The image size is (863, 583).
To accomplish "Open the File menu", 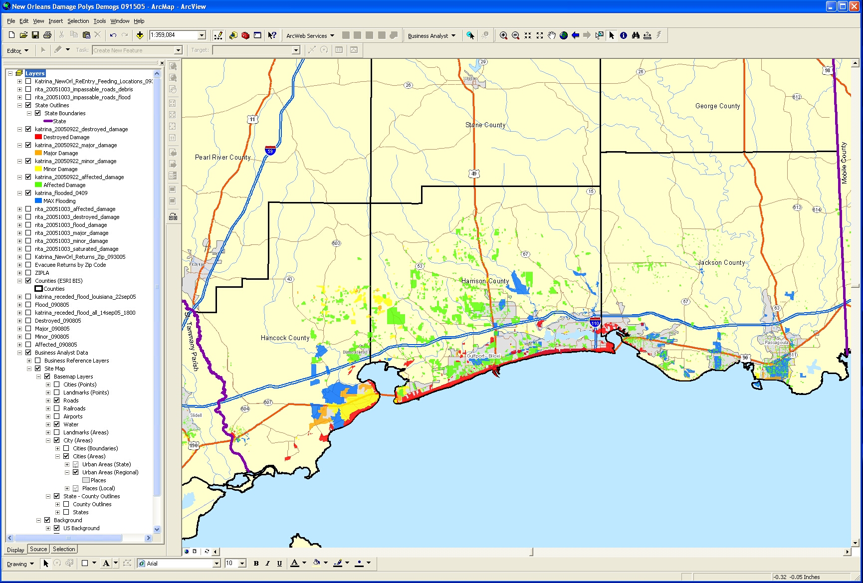I will click(x=11, y=21).
